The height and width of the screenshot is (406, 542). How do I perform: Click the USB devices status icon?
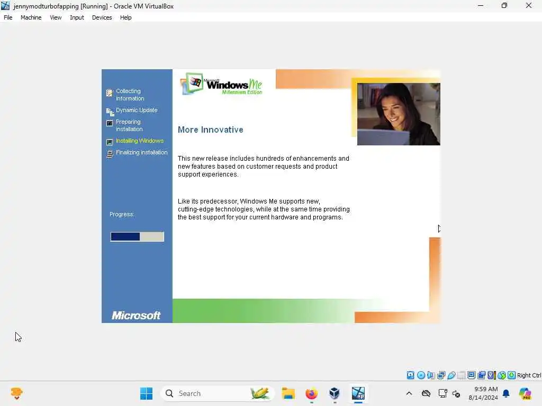point(451,375)
